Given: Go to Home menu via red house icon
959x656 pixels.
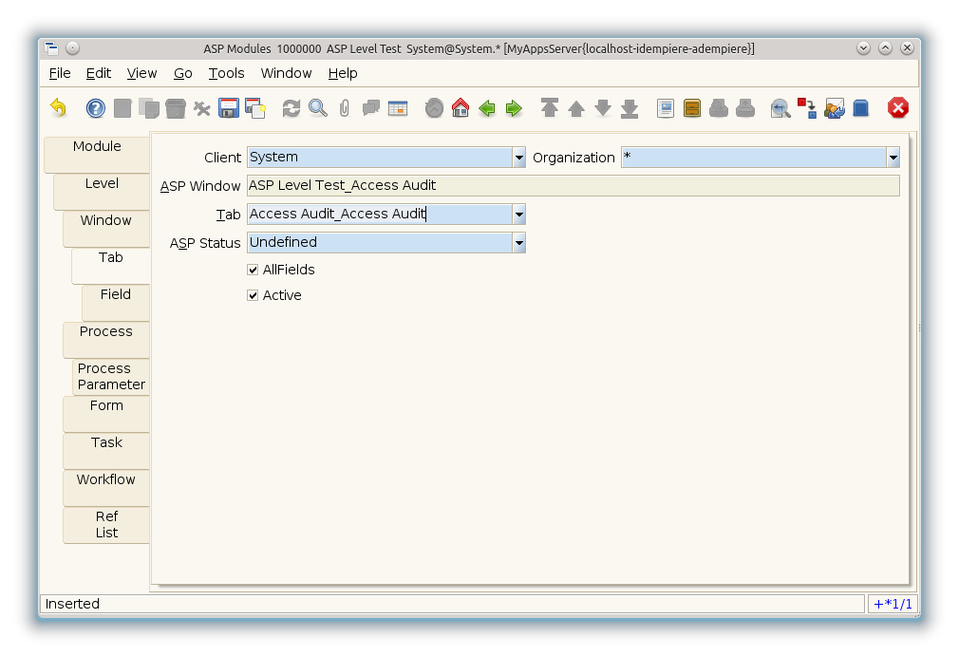Looking at the screenshot, I should coord(461,108).
